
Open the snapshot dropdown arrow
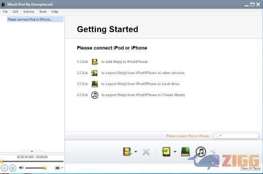click(x=62, y=168)
